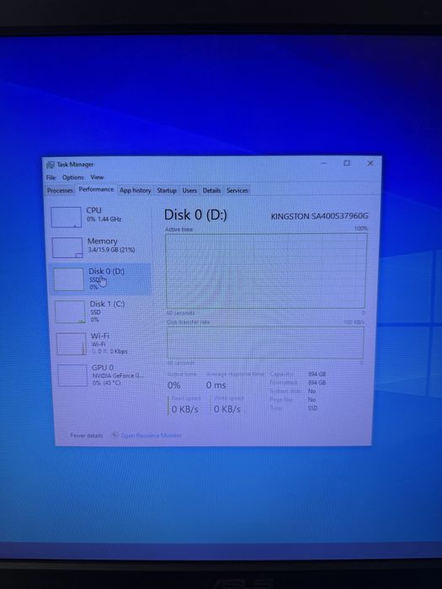Click the Wi-Fi mini graph thumbnail
The height and width of the screenshot is (589, 442).
71,343
